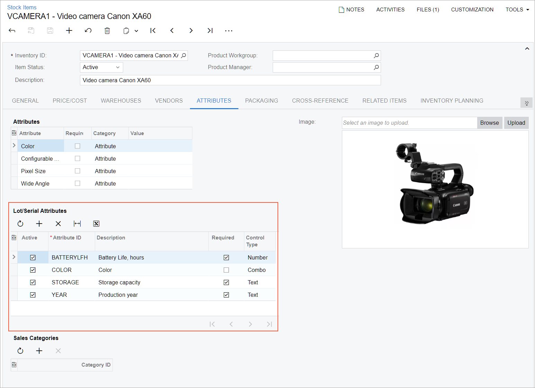The image size is (535, 388).
Task: Click the Canon camera product image
Action: pos(435,183)
